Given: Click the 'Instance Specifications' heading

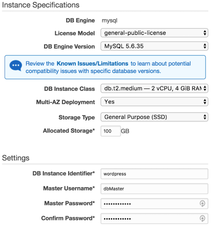Looking at the screenshot, I should (41, 5).
